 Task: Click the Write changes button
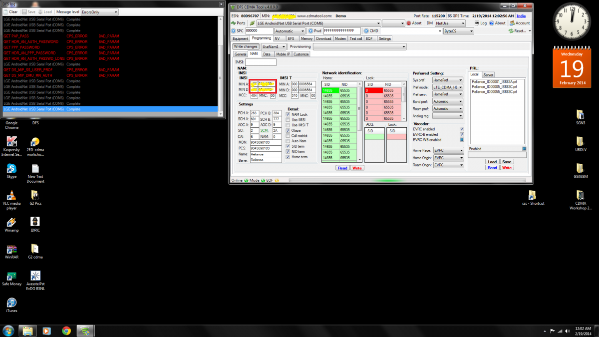pos(246,46)
